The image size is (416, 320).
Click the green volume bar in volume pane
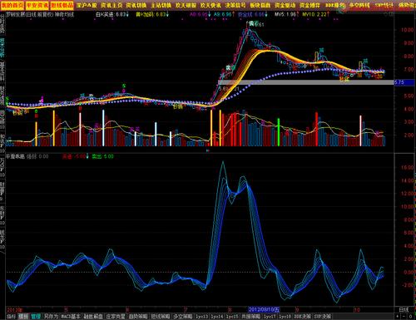279,132
